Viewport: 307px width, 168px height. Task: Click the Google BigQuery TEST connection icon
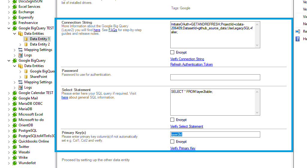click(15, 28)
